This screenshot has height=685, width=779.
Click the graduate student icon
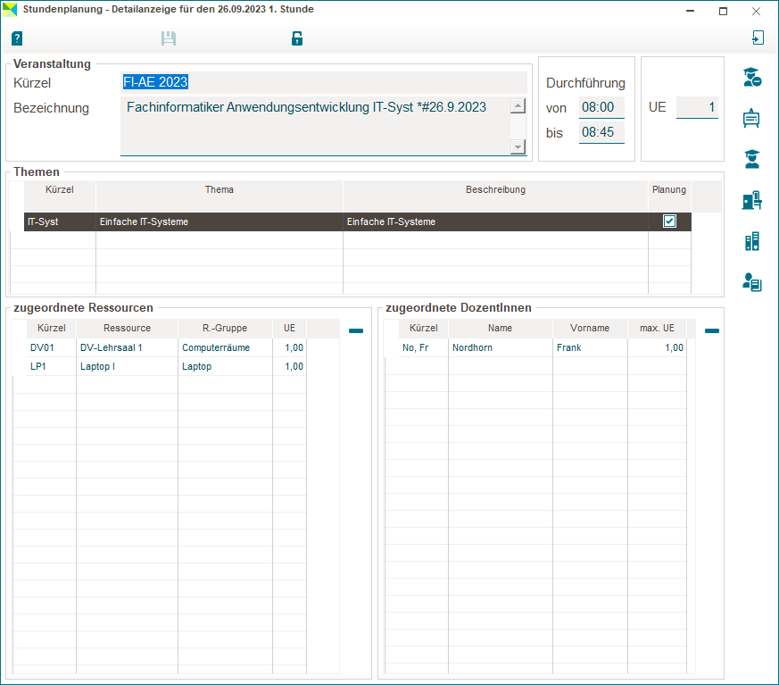pos(751,160)
